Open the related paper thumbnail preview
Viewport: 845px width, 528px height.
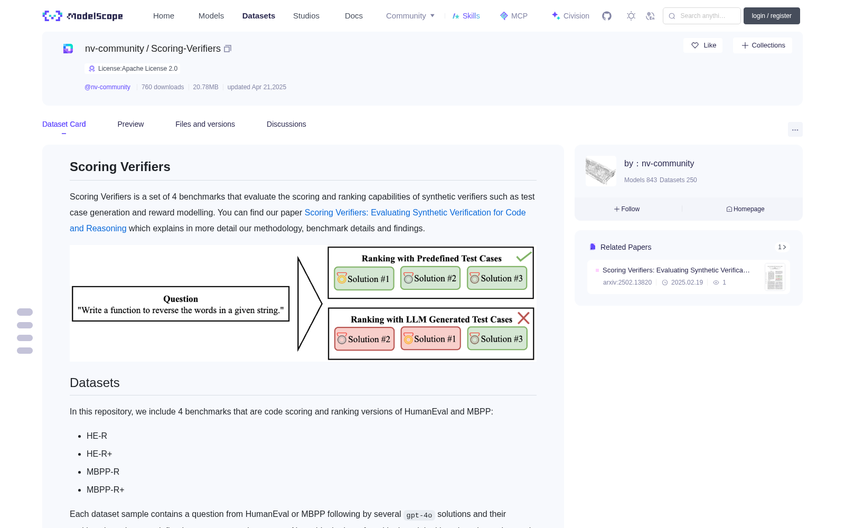click(x=775, y=277)
